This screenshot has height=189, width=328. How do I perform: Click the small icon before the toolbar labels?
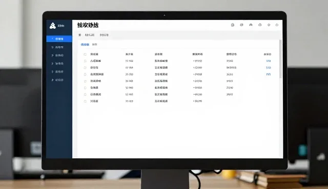point(80,35)
